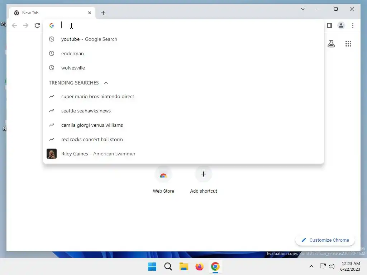Minimize the Chrome window
This screenshot has height=275, width=367.
click(319, 9)
